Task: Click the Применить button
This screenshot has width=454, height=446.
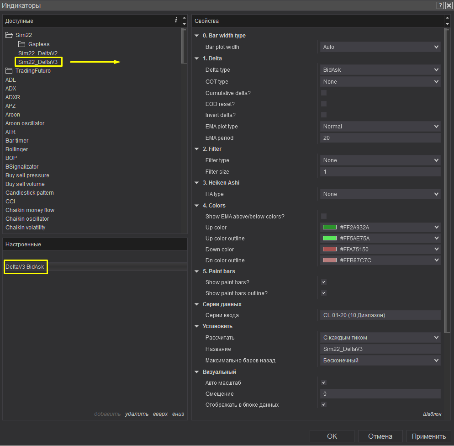Action: coord(428,436)
